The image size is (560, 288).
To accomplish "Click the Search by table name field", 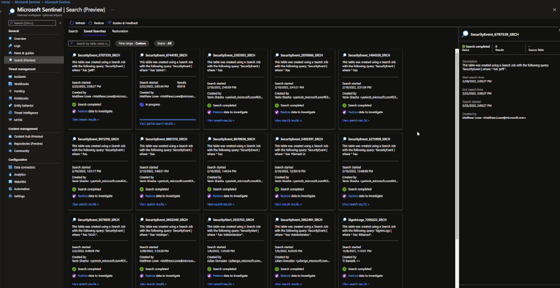I will 89,43.
